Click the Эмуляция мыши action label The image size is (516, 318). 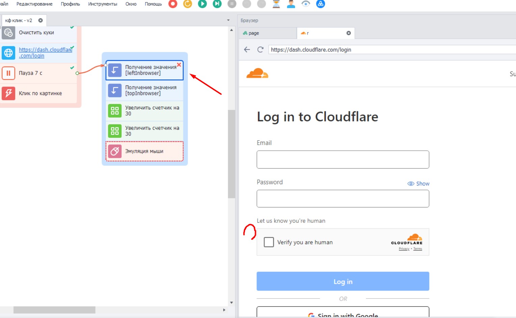(144, 151)
